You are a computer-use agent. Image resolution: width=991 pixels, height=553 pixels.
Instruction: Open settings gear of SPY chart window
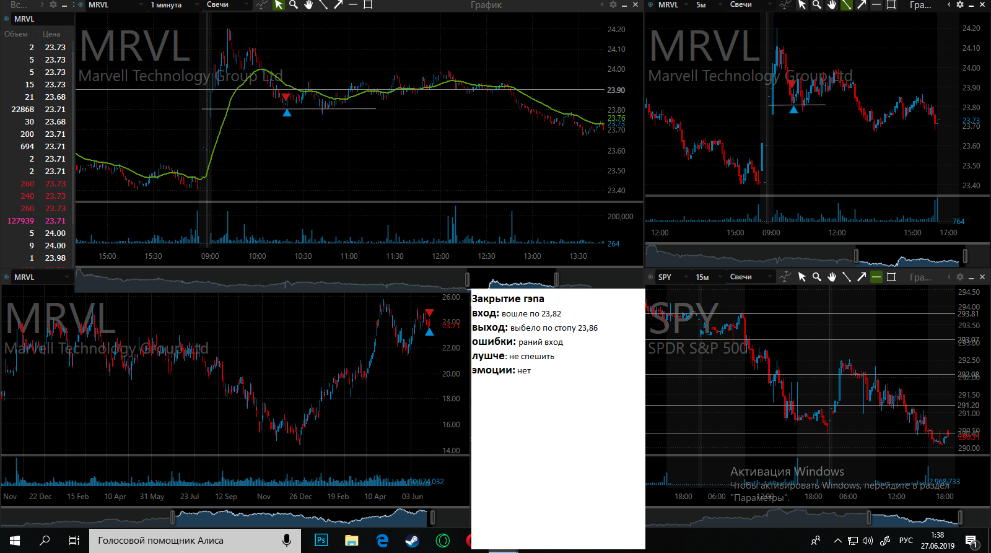(x=960, y=277)
